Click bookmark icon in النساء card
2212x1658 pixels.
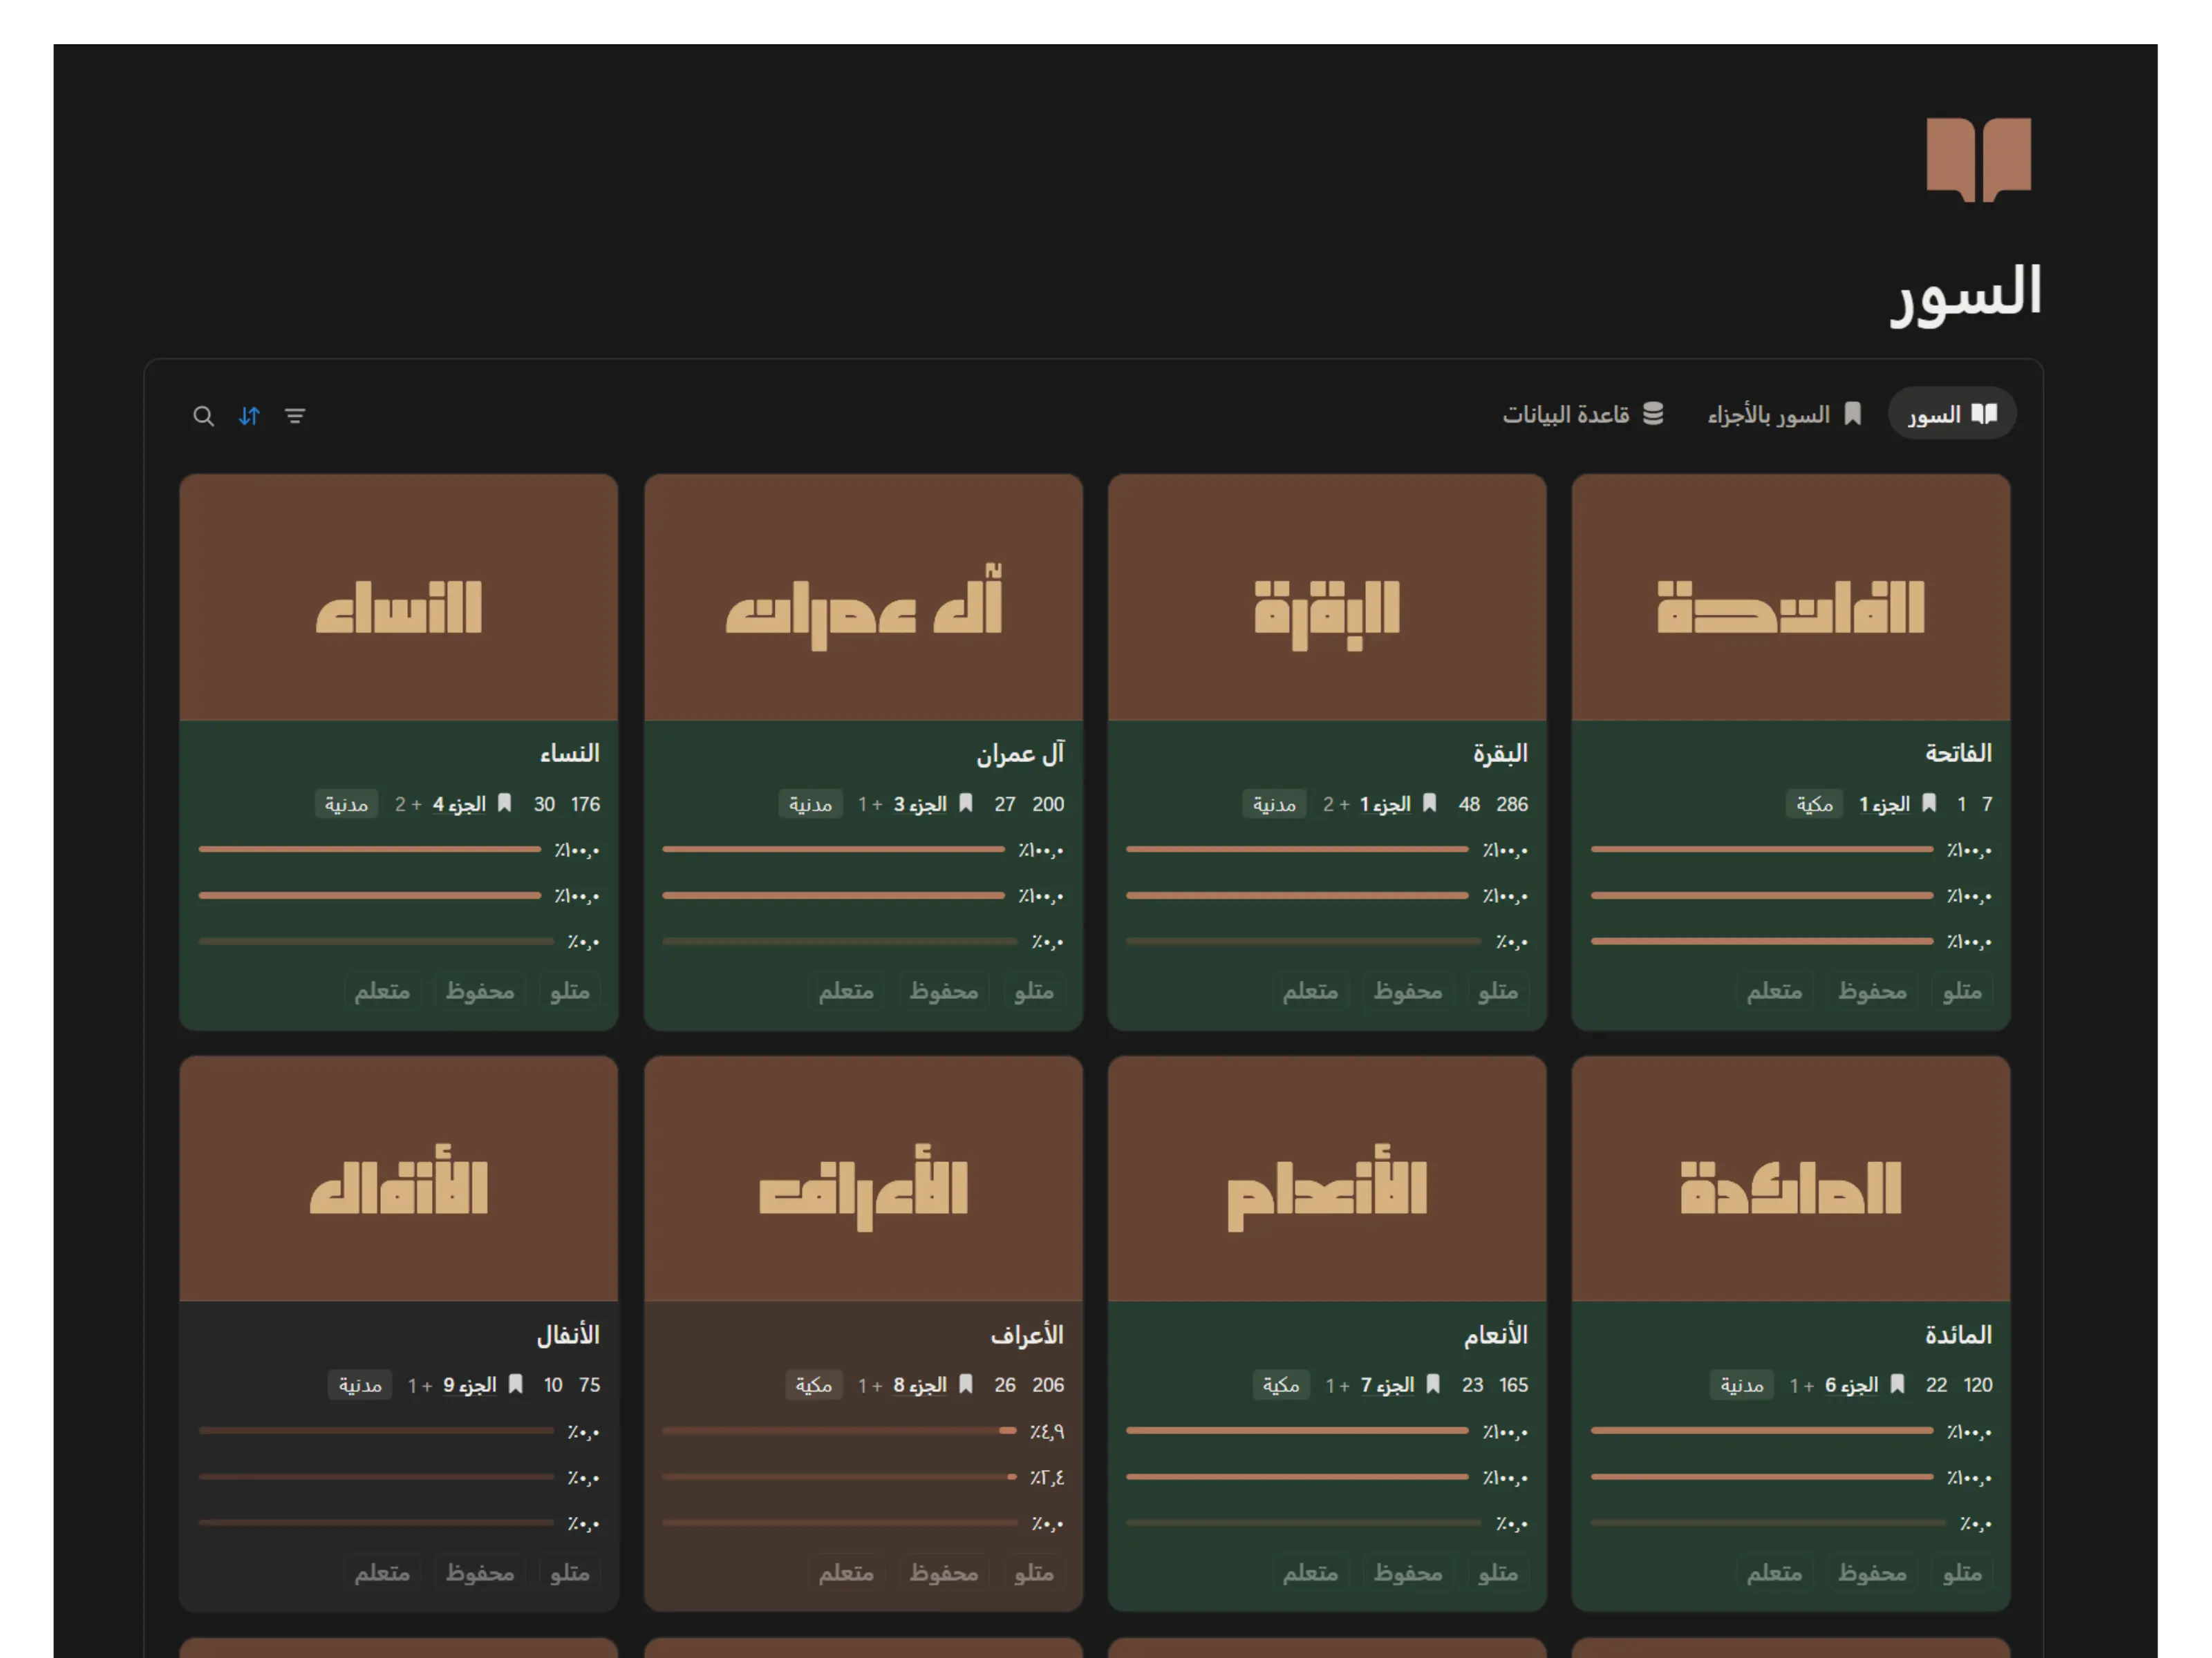tap(505, 803)
